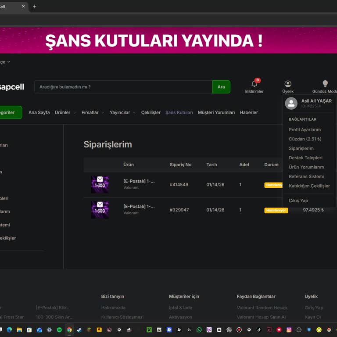The height and width of the screenshot is (337, 337).
Task: Open TikTok from taskbar
Action: point(259,330)
